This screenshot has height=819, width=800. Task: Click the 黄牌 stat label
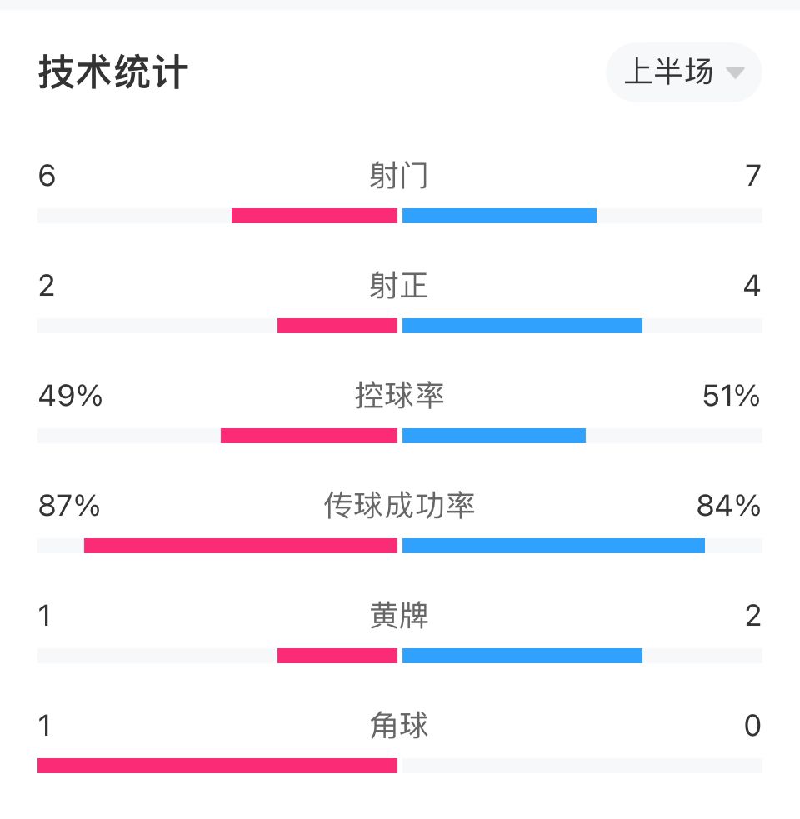[x=399, y=616]
